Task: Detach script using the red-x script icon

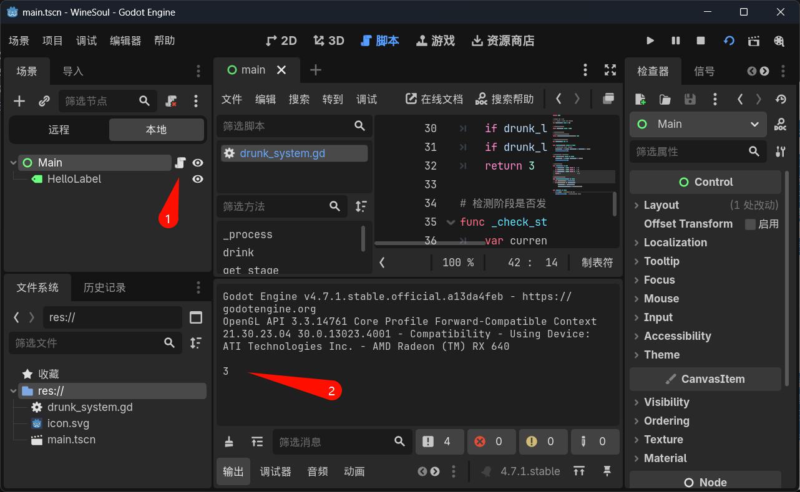Action: [x=171, y=101]
